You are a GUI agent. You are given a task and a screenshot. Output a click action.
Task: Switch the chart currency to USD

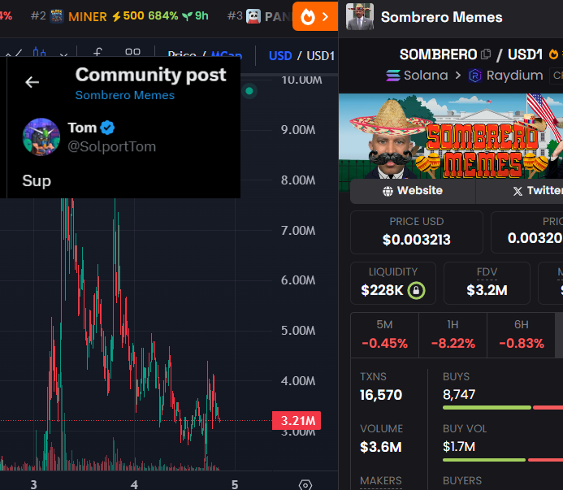pos(280,56)
